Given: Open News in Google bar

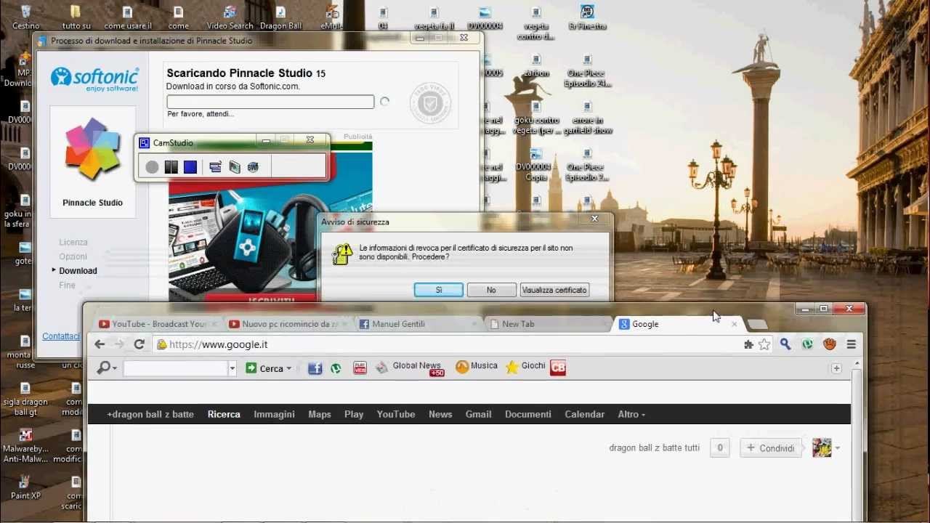Looking at the screenshot, I should tap(440, 414).
